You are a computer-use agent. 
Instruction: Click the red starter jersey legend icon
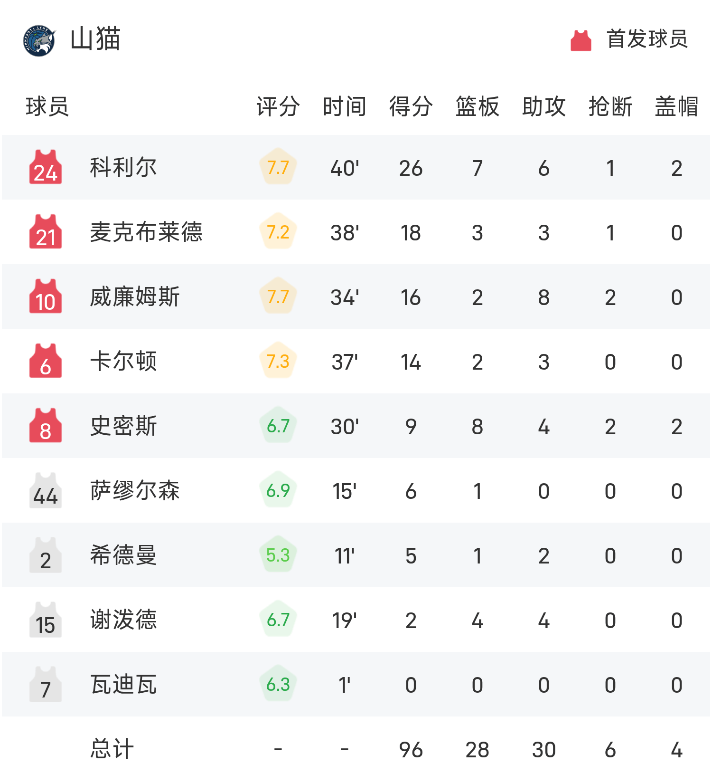click(x=581, y=40)
